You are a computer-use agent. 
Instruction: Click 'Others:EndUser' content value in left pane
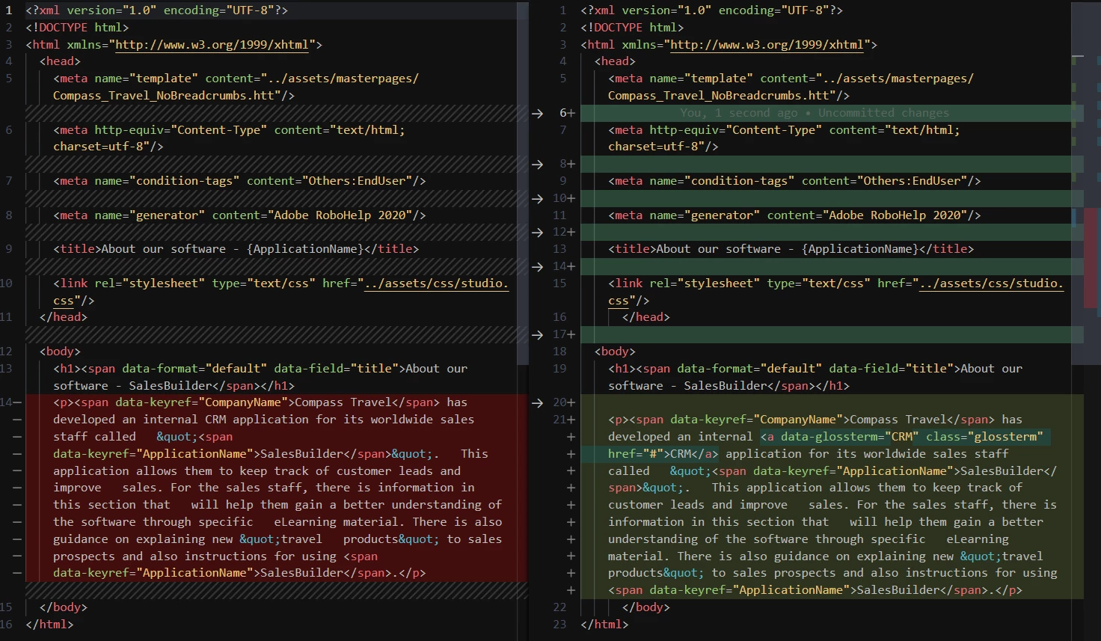tap(357, 181)
